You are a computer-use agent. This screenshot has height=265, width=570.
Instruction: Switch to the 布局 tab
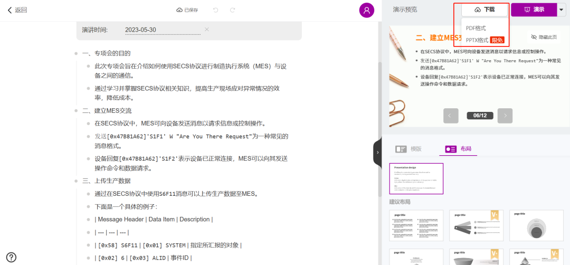coord(458,149)
